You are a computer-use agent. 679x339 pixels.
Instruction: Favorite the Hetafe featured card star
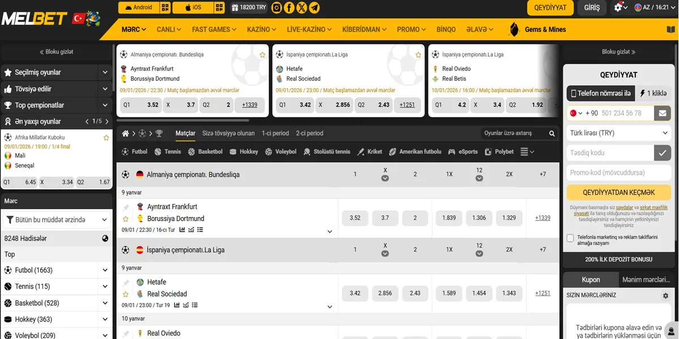point(418,55)
